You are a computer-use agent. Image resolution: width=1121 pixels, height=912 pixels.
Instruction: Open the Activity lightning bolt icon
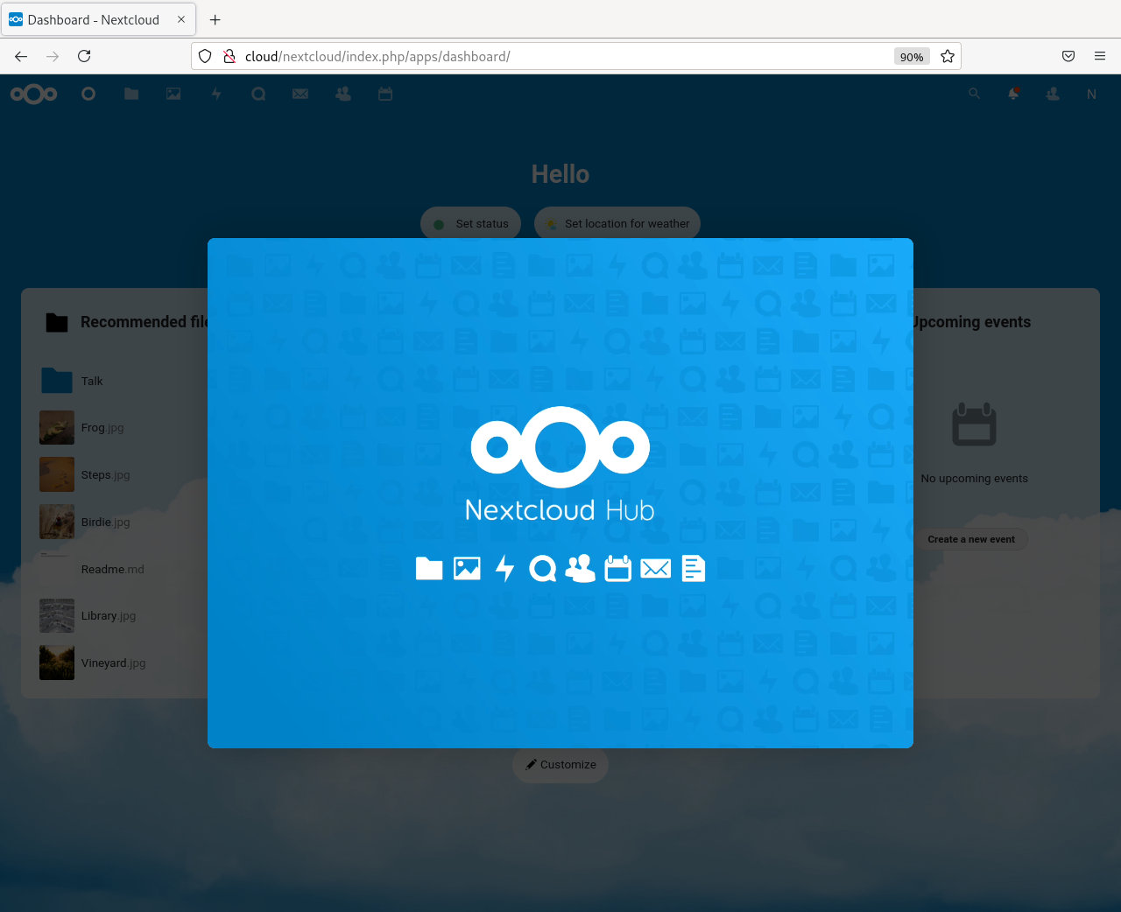tap(215, 94)
